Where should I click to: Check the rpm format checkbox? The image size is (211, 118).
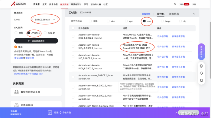click(126, 21)
